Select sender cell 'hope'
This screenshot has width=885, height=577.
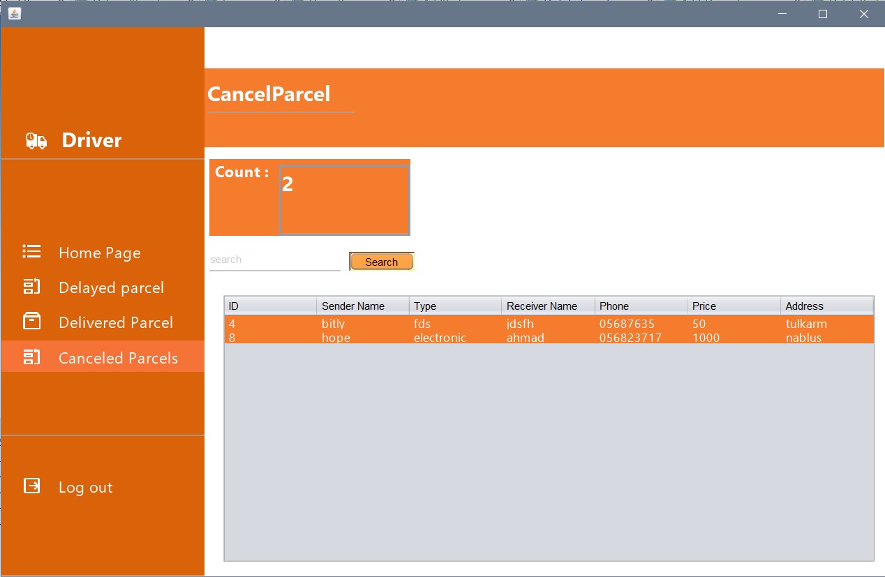tap(363, 337)
